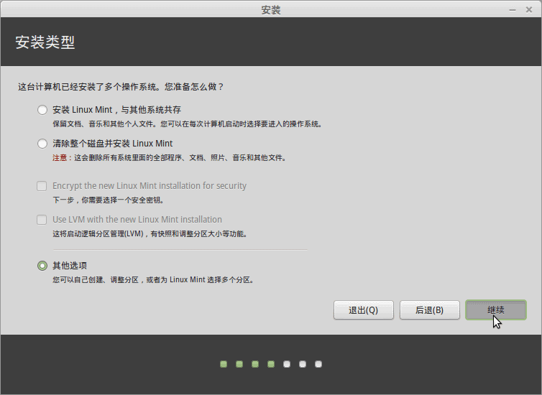The height and width of the screenshot is (395, 542).
Task: Click text 下一步，你需要选择一个安全密钥
Action: coord(109,200)
